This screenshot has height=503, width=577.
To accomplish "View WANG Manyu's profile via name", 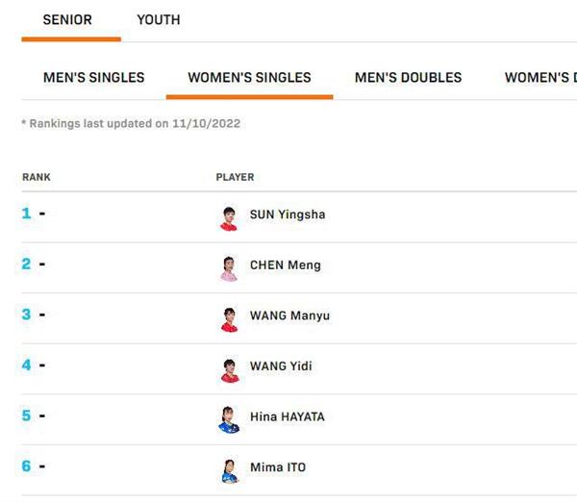I will [x=289, y=315].
